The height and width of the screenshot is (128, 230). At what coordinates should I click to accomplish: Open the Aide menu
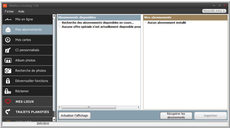(x=21, y=11)
